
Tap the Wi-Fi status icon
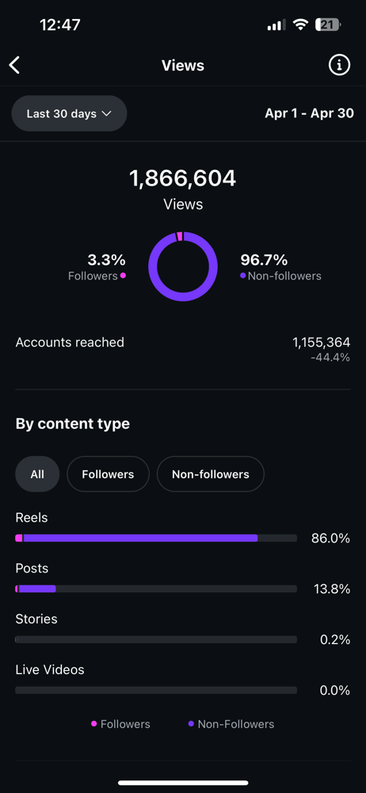(x=301, y=25)
